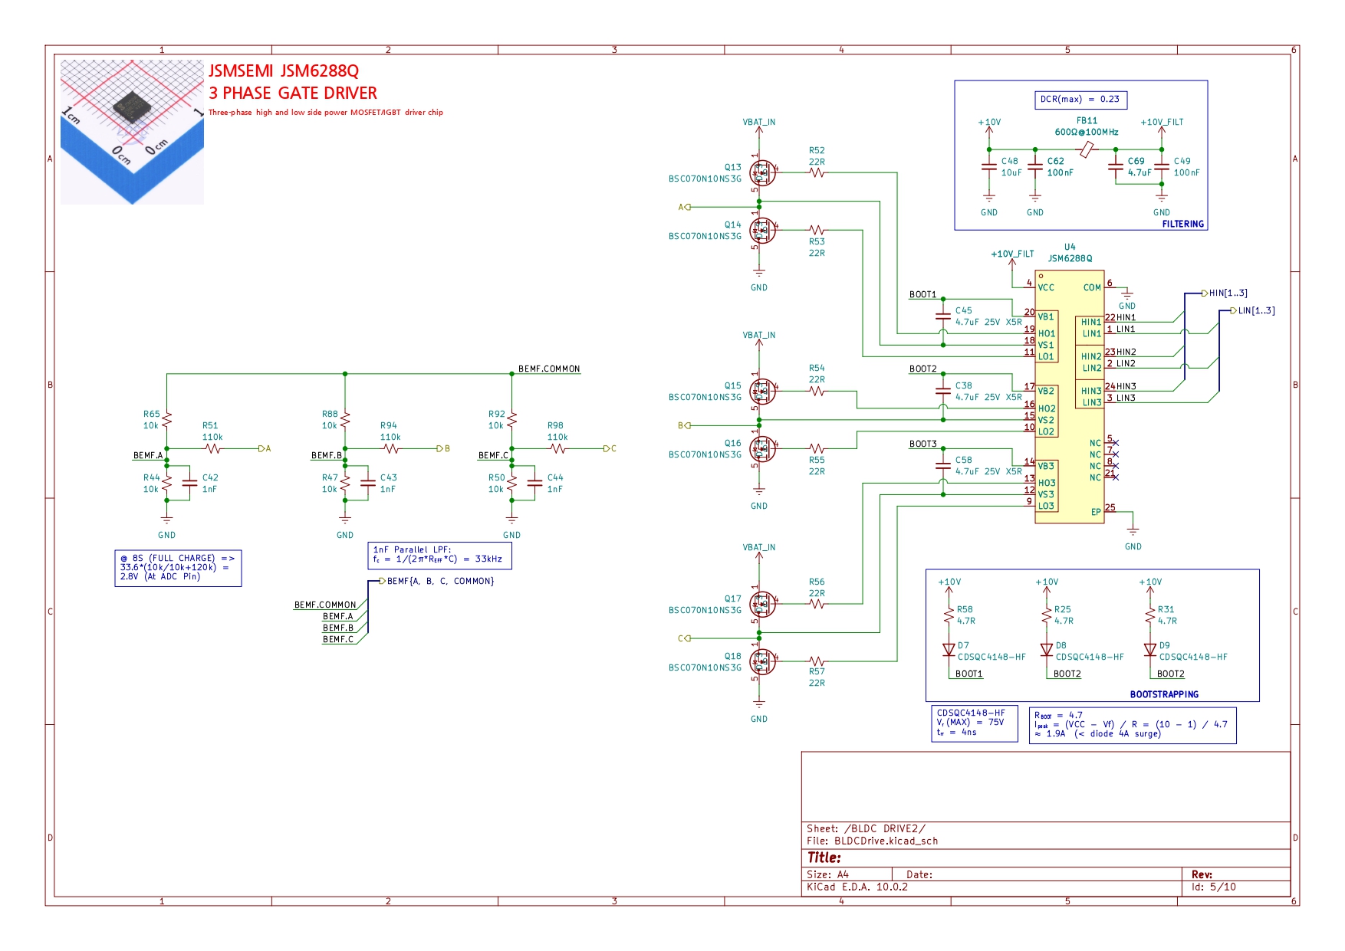Select the R58 4.7R resistor symbol
Screen dimensions: 1345x951
tap(949, 615)
